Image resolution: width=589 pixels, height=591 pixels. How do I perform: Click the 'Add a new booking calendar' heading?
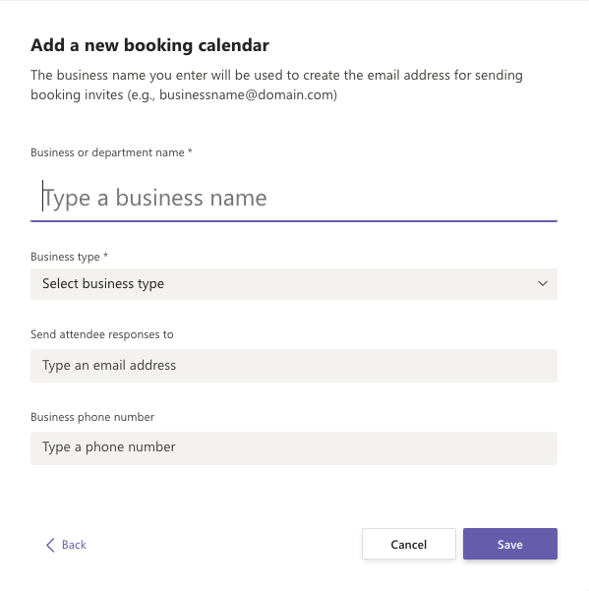click(150, 45)
